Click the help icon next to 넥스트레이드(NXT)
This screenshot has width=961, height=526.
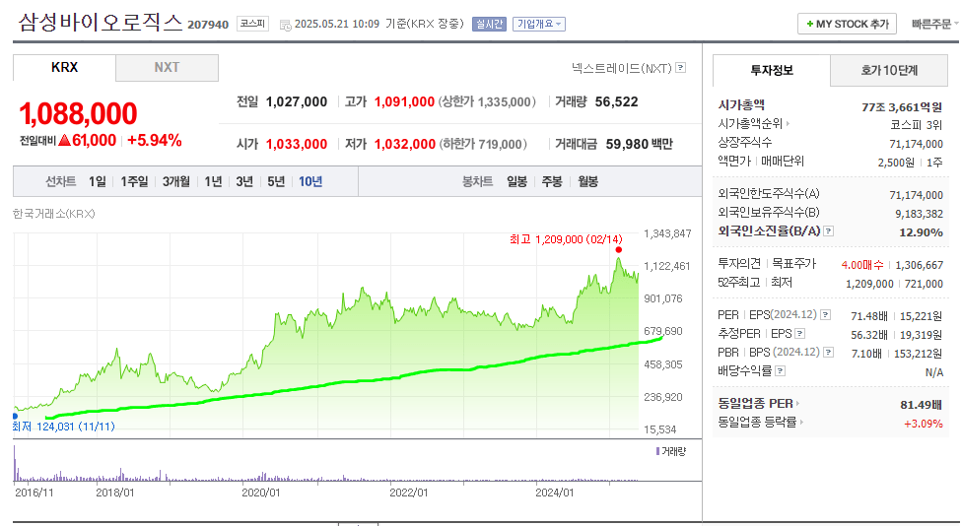pyautogui.click(x=680, y=68)
